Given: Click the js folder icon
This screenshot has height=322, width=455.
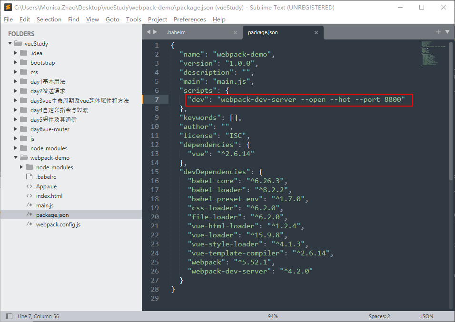Looking at the screenshot, I should point(23,139).
